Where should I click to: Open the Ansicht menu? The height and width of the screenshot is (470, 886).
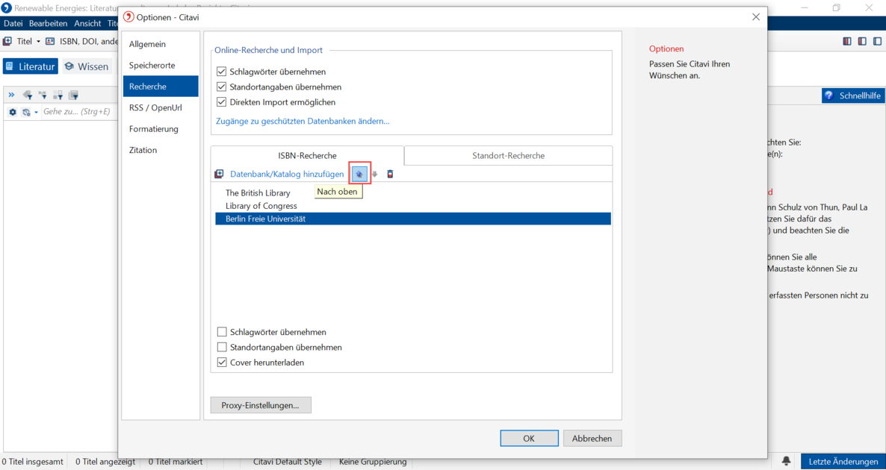coord(87,24)
